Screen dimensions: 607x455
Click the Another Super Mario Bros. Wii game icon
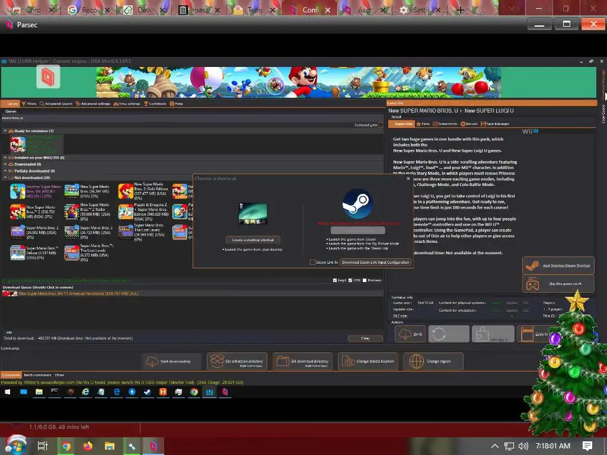click(17, 191)
